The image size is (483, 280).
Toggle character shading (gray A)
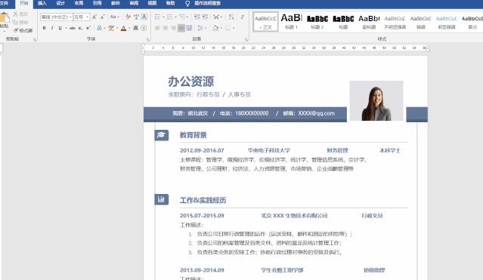point(135,28)
